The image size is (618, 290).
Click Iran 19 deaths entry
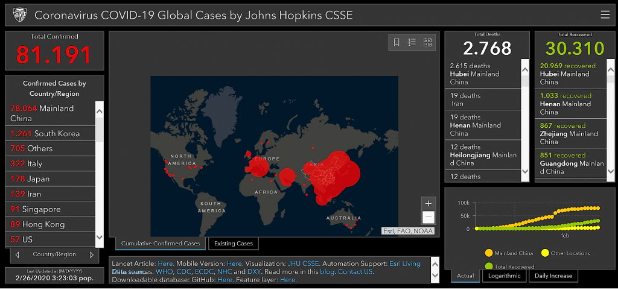tap(483, 99)
